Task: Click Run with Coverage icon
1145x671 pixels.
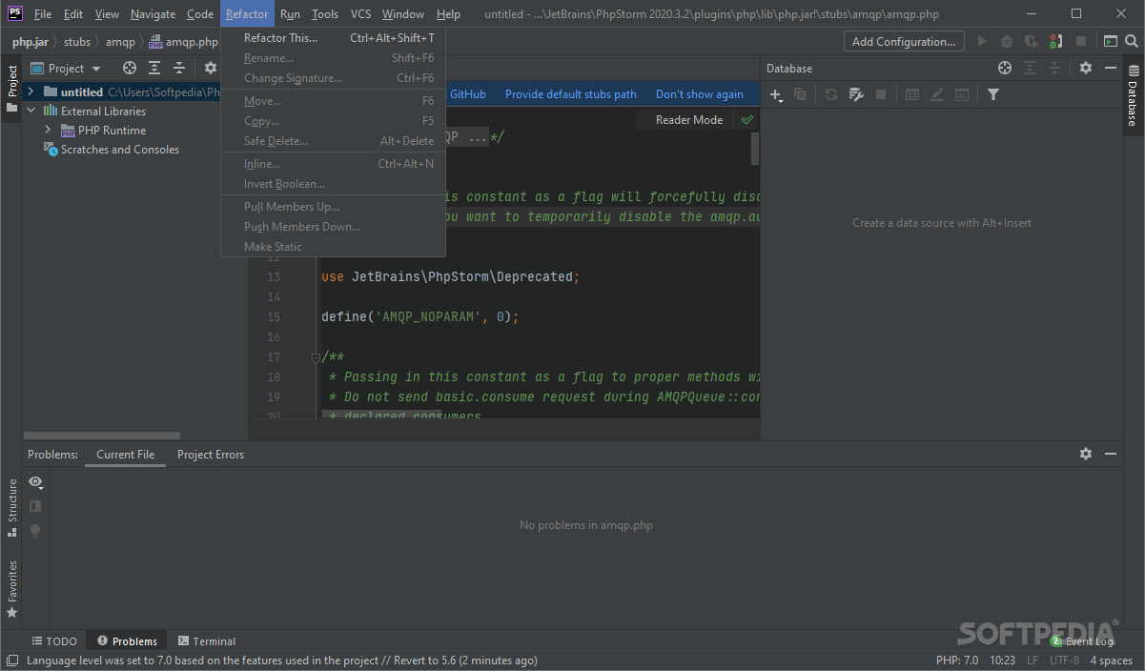Action: click(x=1032, y=41)
